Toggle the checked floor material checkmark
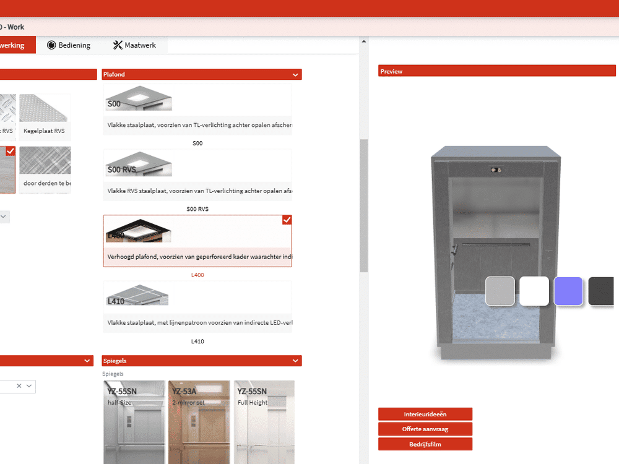This screenshot has width=619, height=464. click(11, 151)
